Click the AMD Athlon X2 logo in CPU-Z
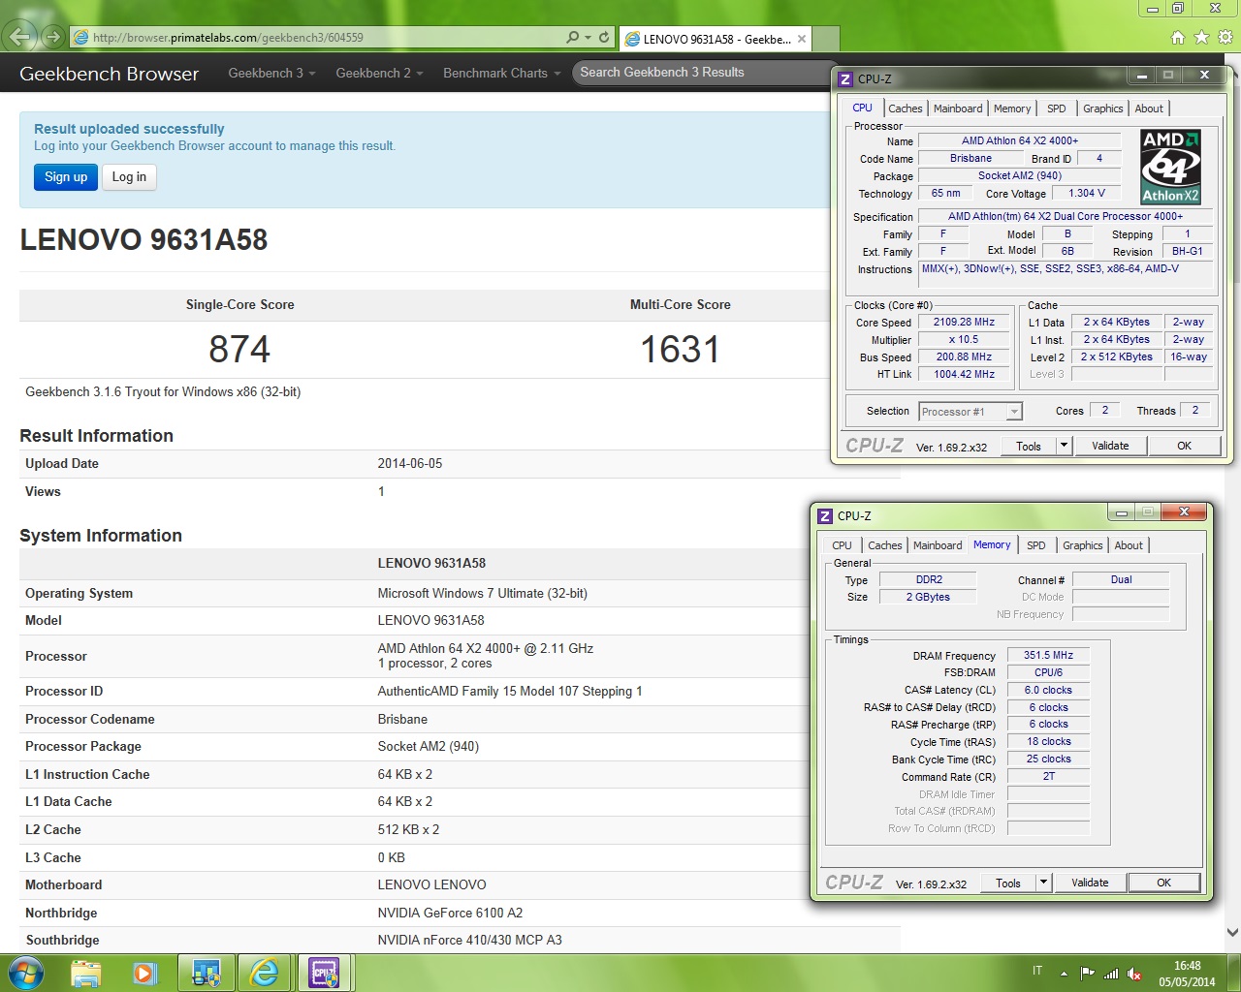Screen dimensions: 1241x992 pyautogui.click(x=1170, y=167)
